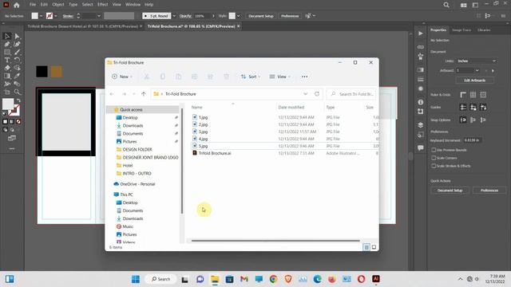Open Taskbar Search button
Screen dimensions: 511x287
point(160,279)
